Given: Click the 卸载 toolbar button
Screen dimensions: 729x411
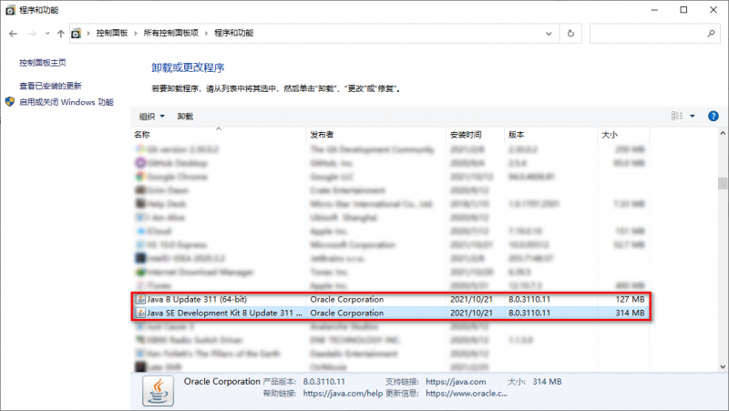Looking at the screenshot, I should point(185,117).
